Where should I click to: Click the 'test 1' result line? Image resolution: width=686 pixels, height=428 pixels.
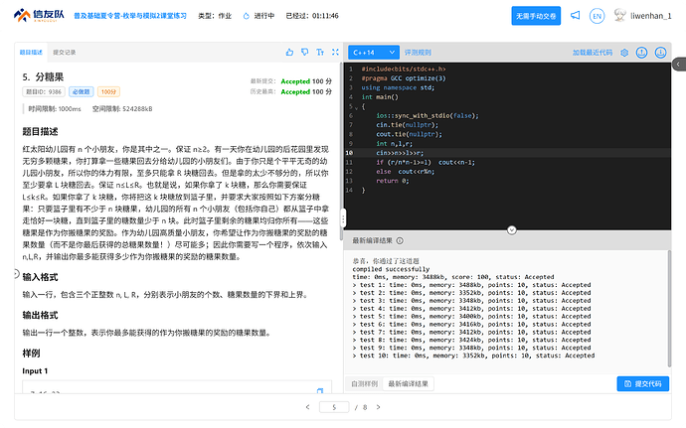[471, 285]
